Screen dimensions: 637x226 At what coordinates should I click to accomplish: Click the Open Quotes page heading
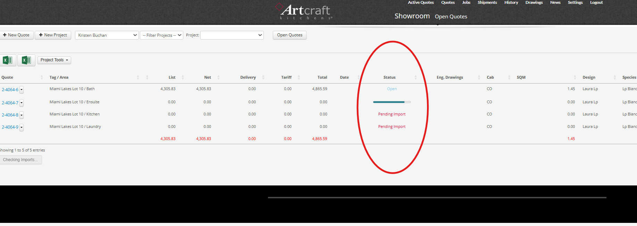pyautogui.click(x=451, y=17)
